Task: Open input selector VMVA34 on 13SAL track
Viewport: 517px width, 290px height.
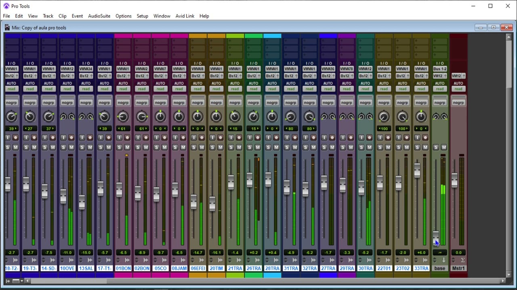Action: pyautogui.click(x=86, y=69)
